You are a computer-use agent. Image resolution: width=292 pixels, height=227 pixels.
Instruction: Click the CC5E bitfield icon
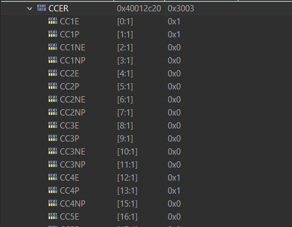pos(53,216)
